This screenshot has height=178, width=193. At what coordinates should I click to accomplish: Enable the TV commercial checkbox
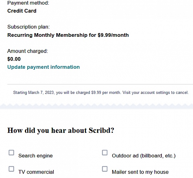[11, 169]
